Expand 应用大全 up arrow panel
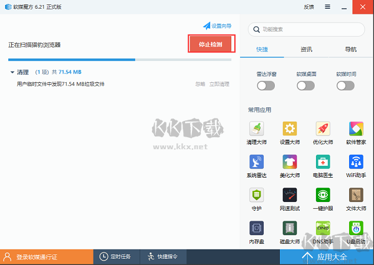 pos(307,257)
